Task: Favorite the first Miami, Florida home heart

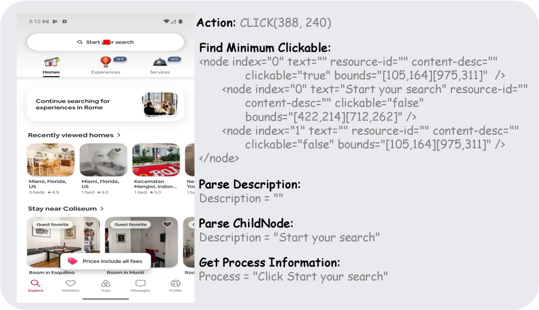Action: pos(65,150)
